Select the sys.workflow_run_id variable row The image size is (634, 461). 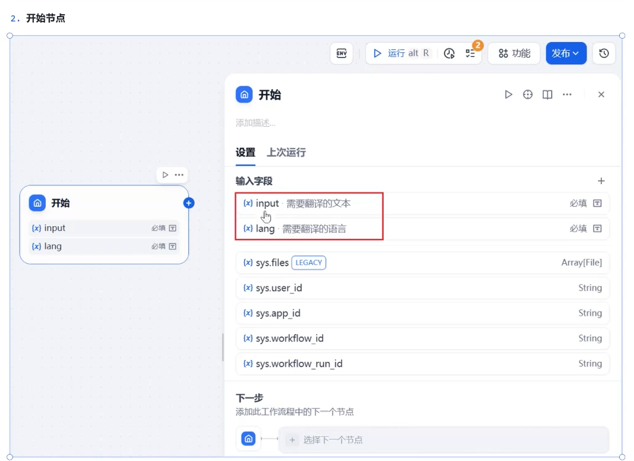coord(422,364)
